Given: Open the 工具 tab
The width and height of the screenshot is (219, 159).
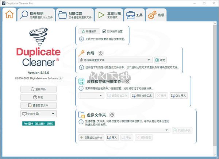Looking at the screenshot, I should tap(134, 15).
